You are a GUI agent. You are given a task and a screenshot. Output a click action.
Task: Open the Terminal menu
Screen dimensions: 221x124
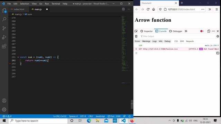click(x=56, y=4)
